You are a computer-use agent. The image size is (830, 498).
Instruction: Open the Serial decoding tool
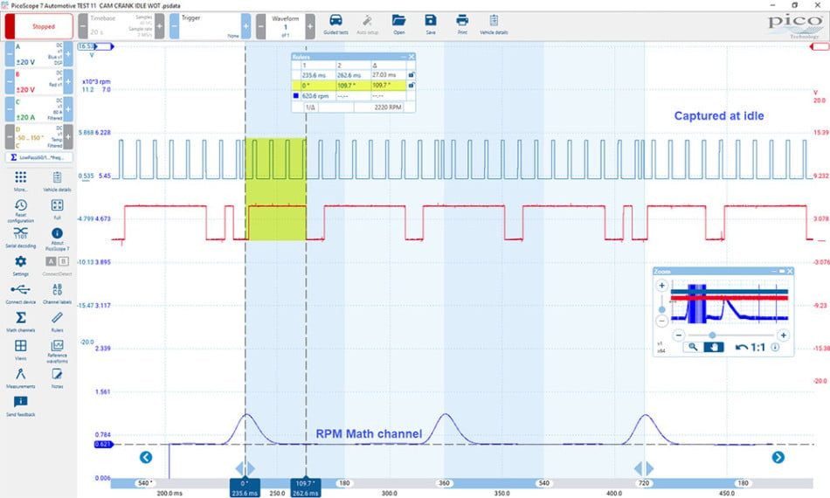pos(21,237)
